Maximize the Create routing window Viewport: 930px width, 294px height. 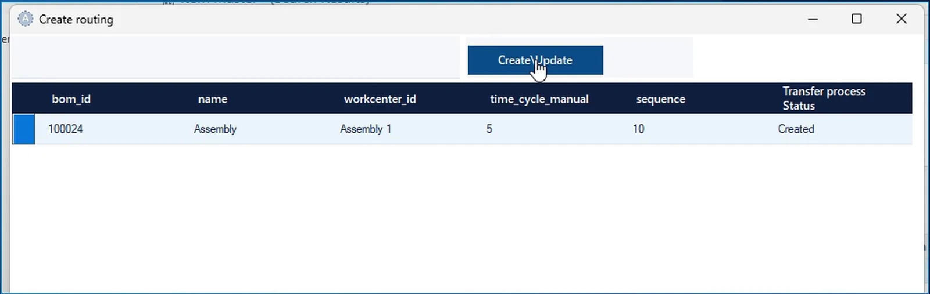pos(856,19)
